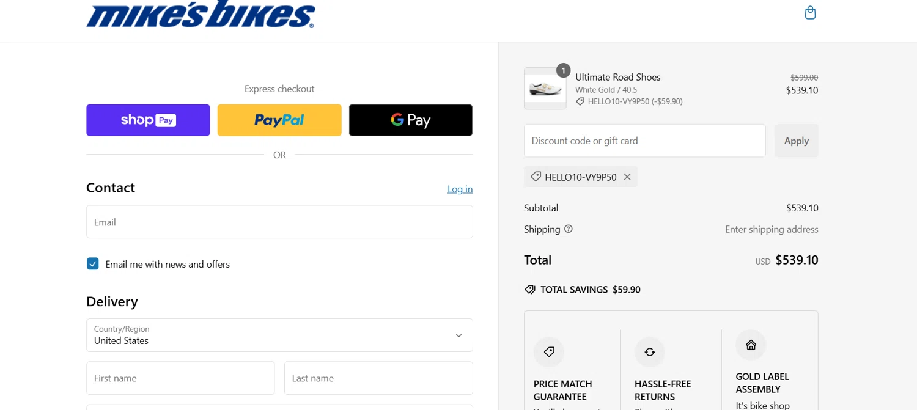
Task: Check out with Google Pay
Action: pos(411,120)
